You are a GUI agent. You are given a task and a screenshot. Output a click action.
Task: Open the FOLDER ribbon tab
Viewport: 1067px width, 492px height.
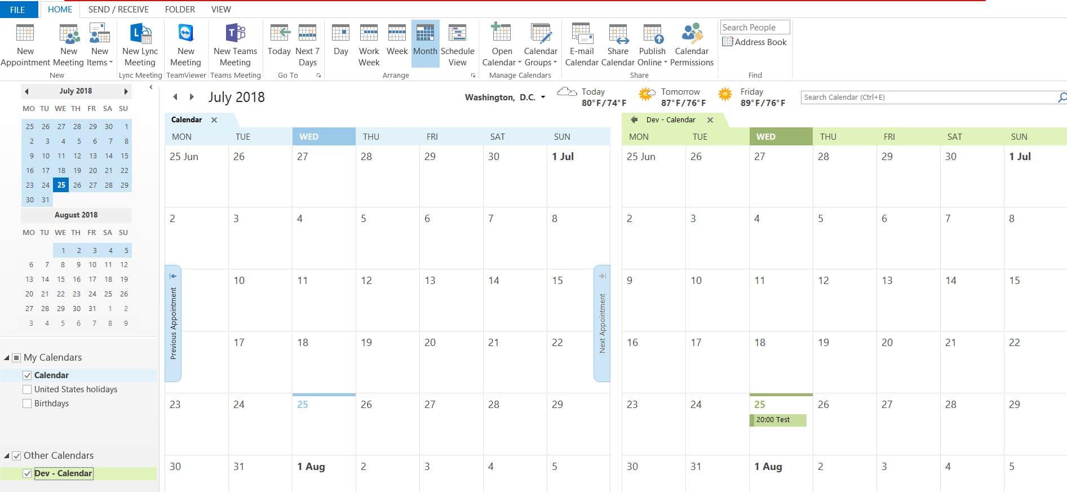(180, 10)
